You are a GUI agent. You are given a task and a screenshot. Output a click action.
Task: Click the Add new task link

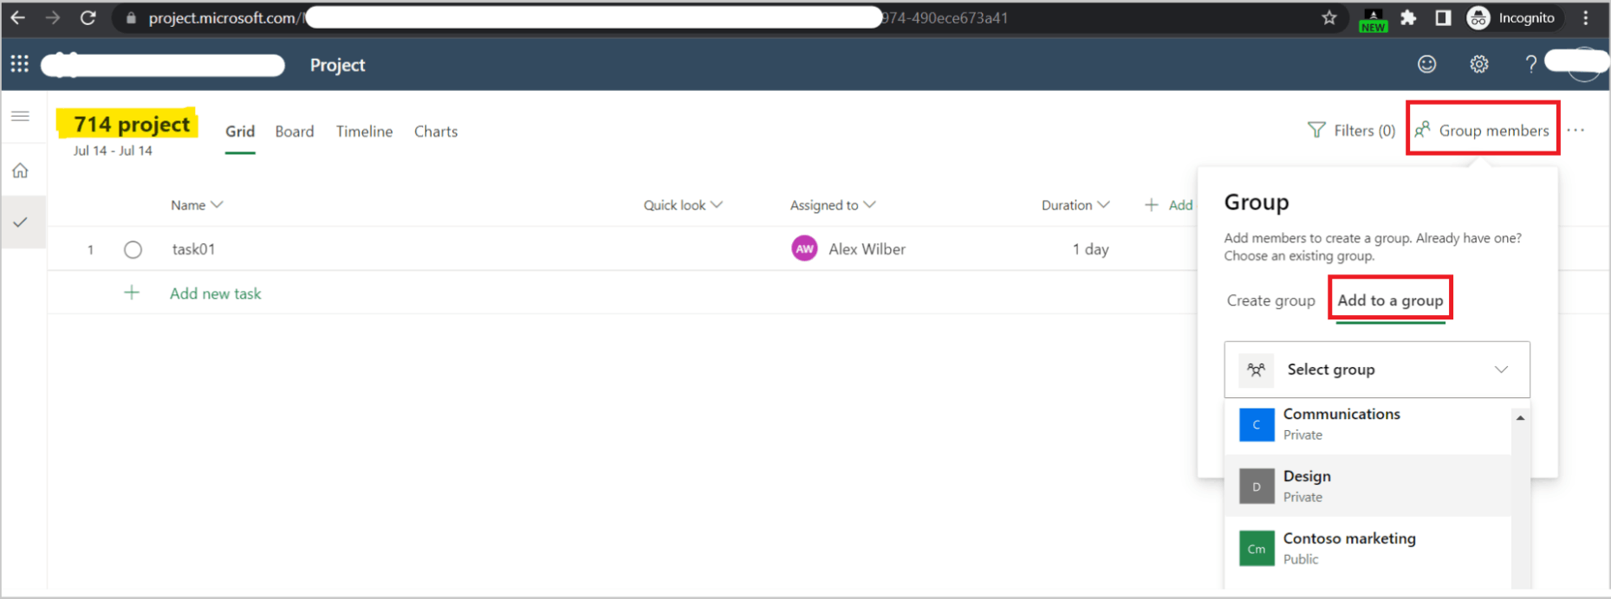click(215, 293)
